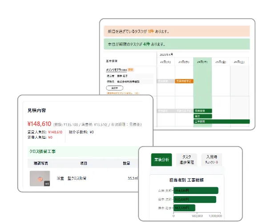Image resolution: width=267 pixels, height=222 pixels.
Task: Click the 受付中 status button
Action: 115,88
